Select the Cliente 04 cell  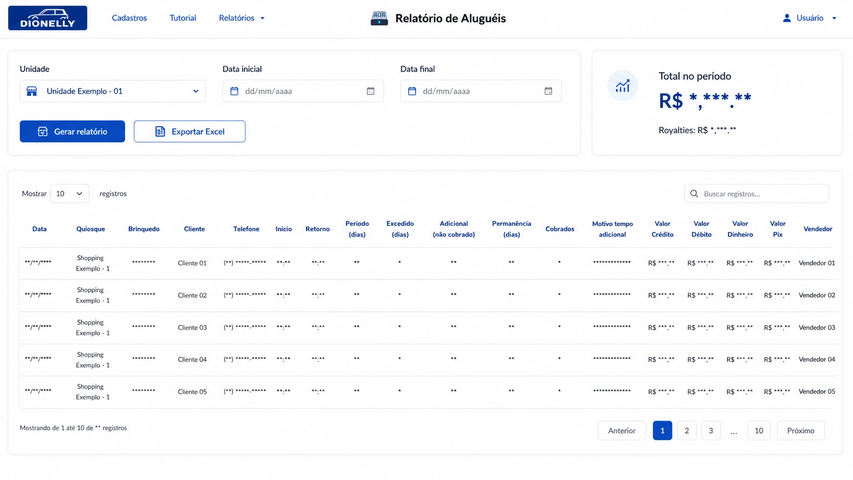tap(192, 360)
